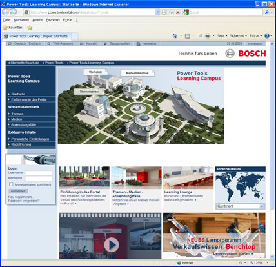This screenshot has width=276, height=267.
Task: Click the Themencenter label on campus map
Action: (90, 92)
